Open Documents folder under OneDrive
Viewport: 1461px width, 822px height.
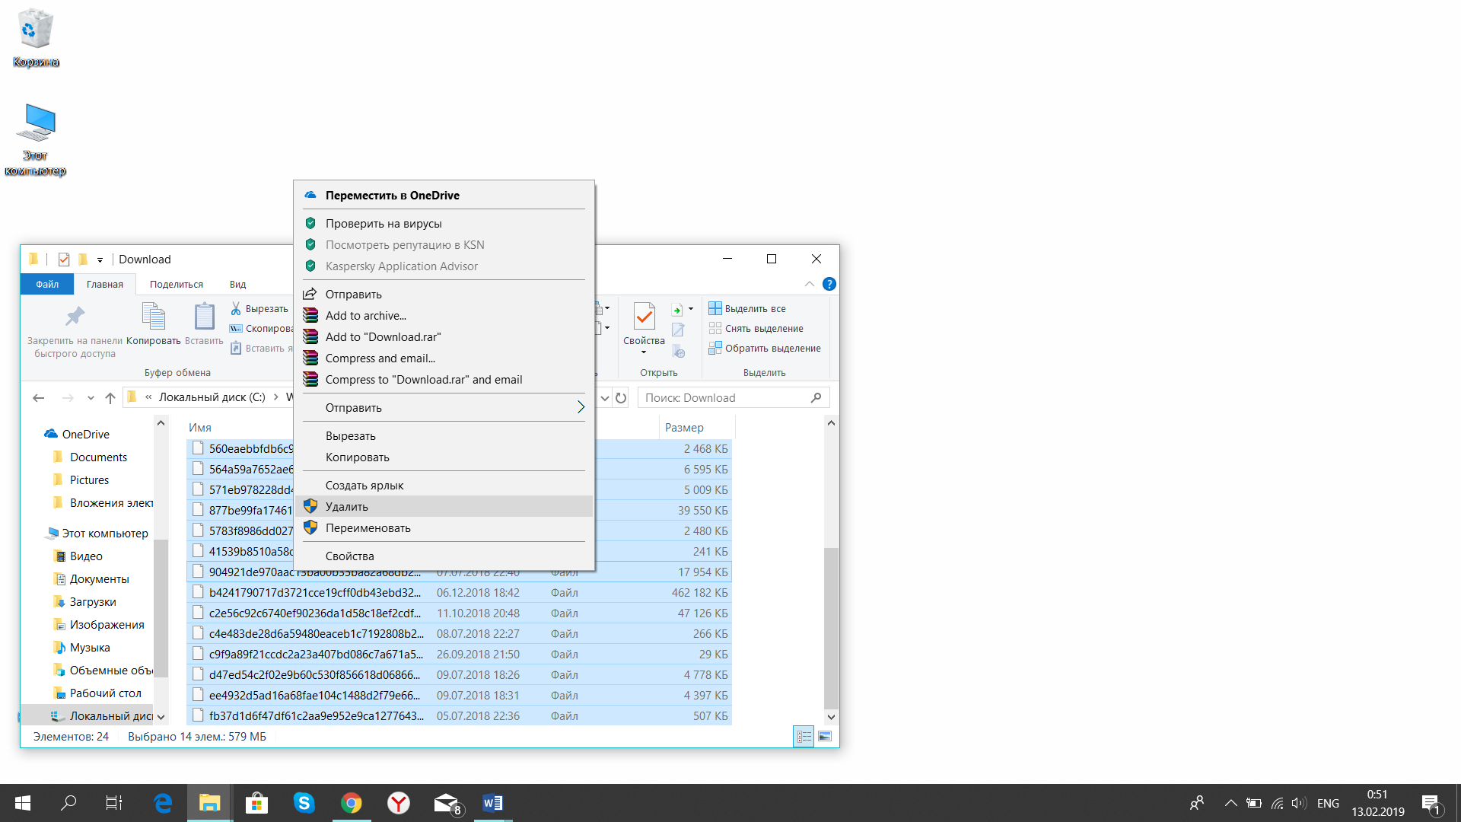point(98,457)
